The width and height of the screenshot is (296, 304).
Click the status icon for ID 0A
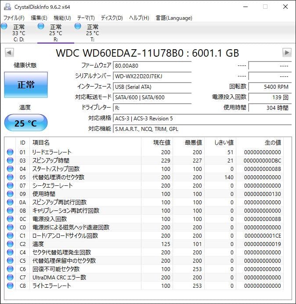coord(10,202)
